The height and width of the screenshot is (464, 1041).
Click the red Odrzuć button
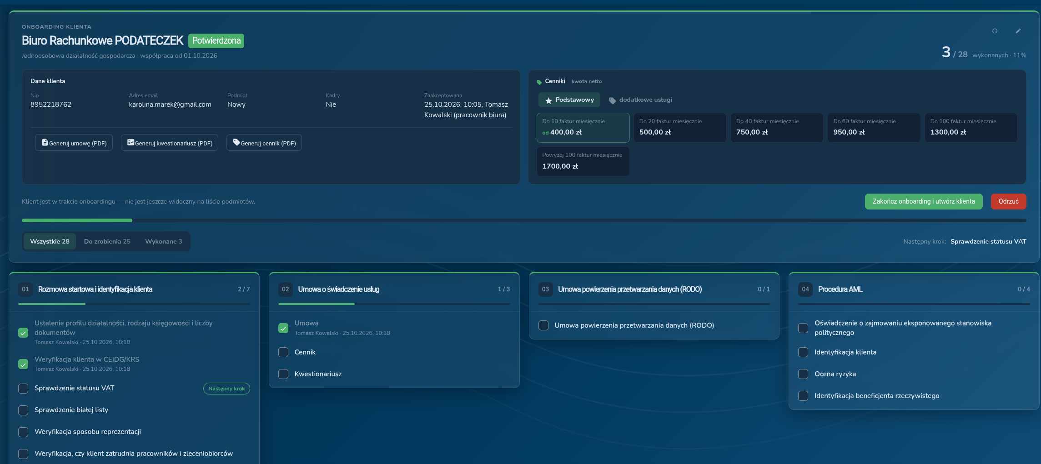click(1008, 201)
